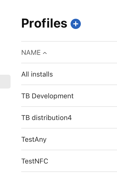Open the All installs profile
Screen dimensions: 117x177
coord(37,74)
